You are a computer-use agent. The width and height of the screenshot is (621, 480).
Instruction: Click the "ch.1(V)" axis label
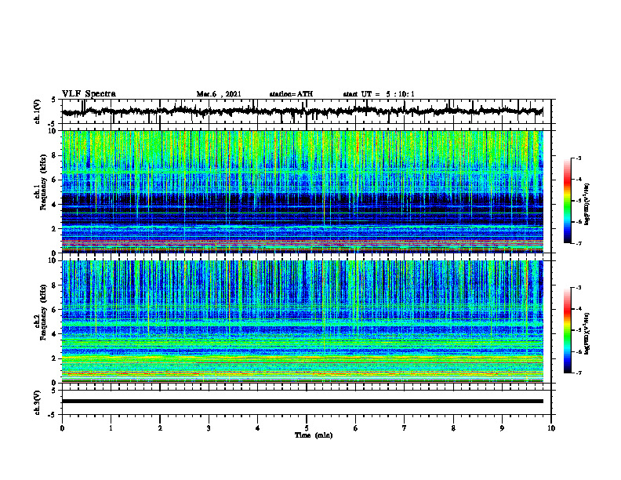pos(37,111)
